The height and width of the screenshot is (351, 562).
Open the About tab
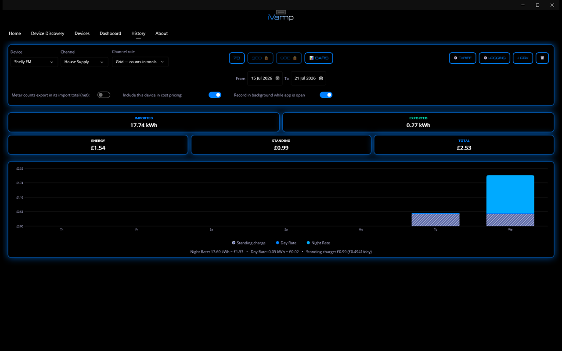point(162,33)
